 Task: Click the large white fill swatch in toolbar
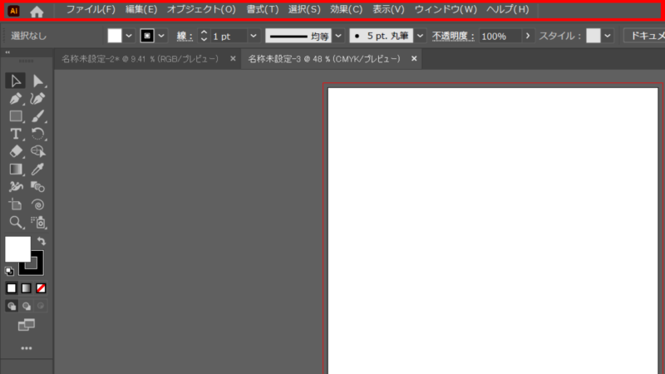(17, 249)
